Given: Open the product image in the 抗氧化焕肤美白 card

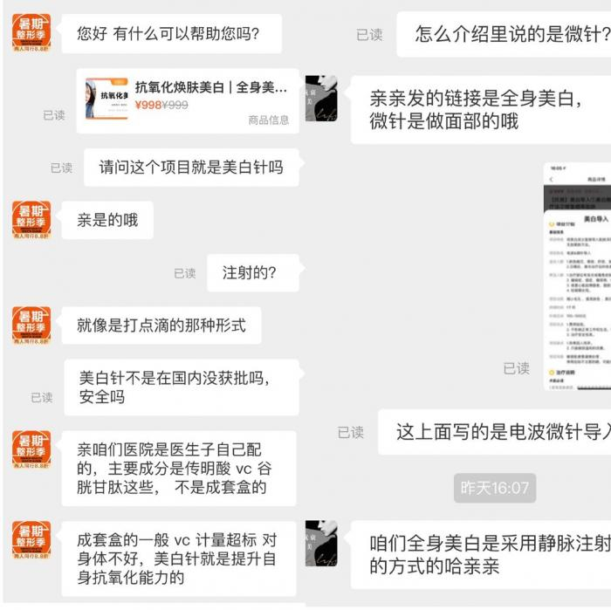Looking at the screenshot, I should point(106,99).
